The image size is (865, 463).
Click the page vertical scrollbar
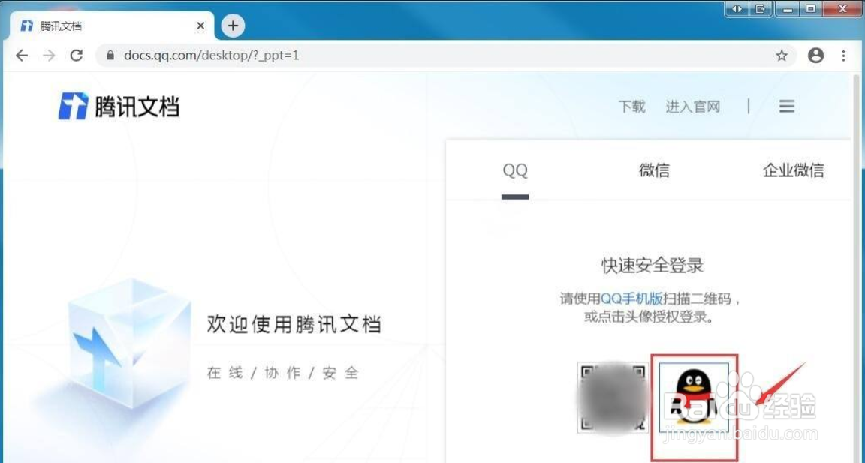point(856,267)
